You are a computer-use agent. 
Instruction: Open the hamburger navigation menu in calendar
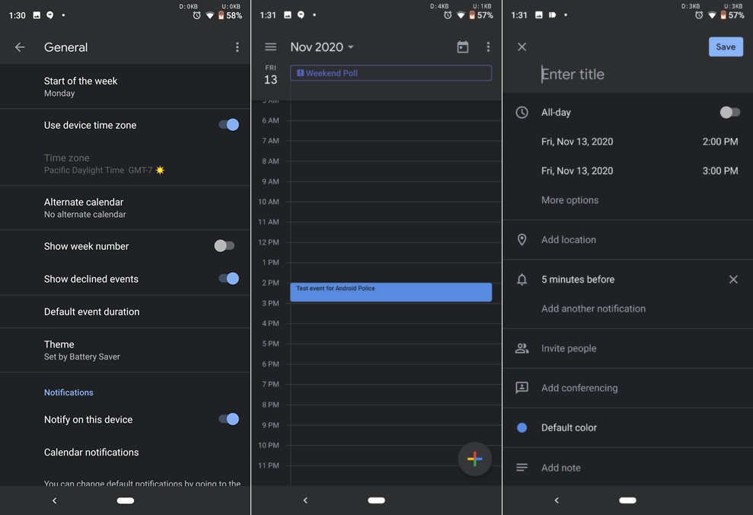270,47
